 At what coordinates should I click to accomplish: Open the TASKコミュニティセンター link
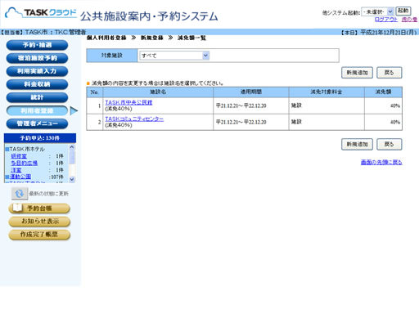click(x=134, y=119)
